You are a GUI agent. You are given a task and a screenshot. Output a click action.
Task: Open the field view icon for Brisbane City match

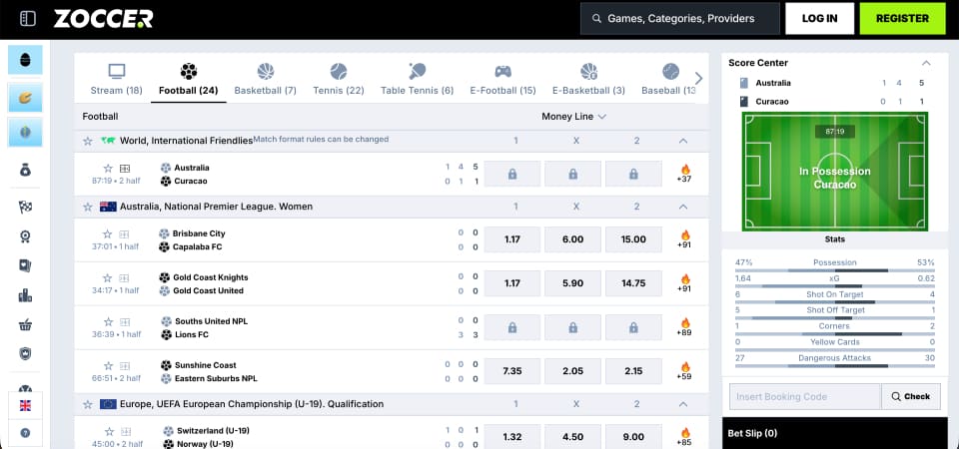pos(124,233)
